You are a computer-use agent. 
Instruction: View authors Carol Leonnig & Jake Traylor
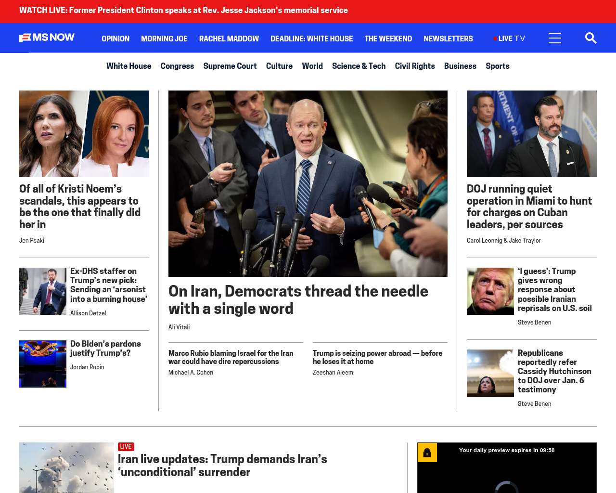click(x=504, y=240)
